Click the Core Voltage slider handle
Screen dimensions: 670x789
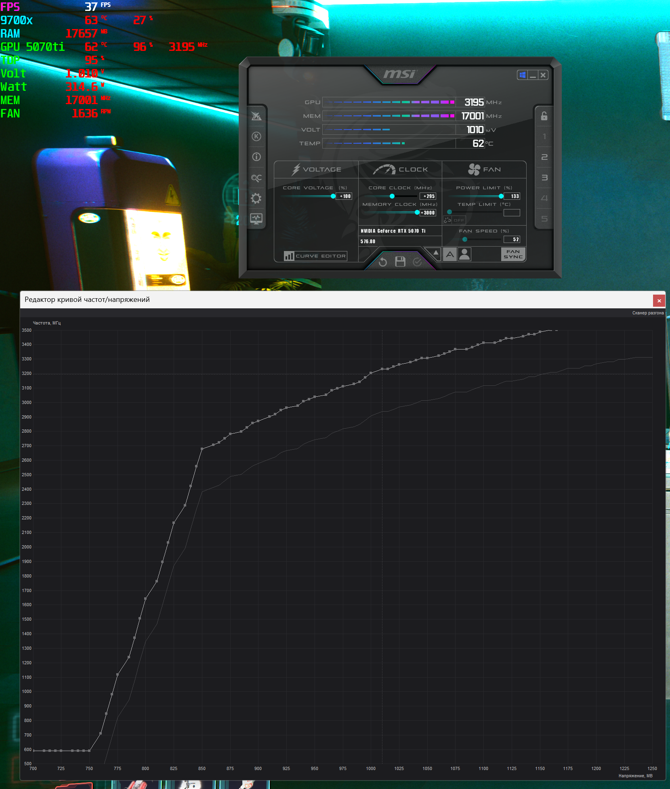333,196
